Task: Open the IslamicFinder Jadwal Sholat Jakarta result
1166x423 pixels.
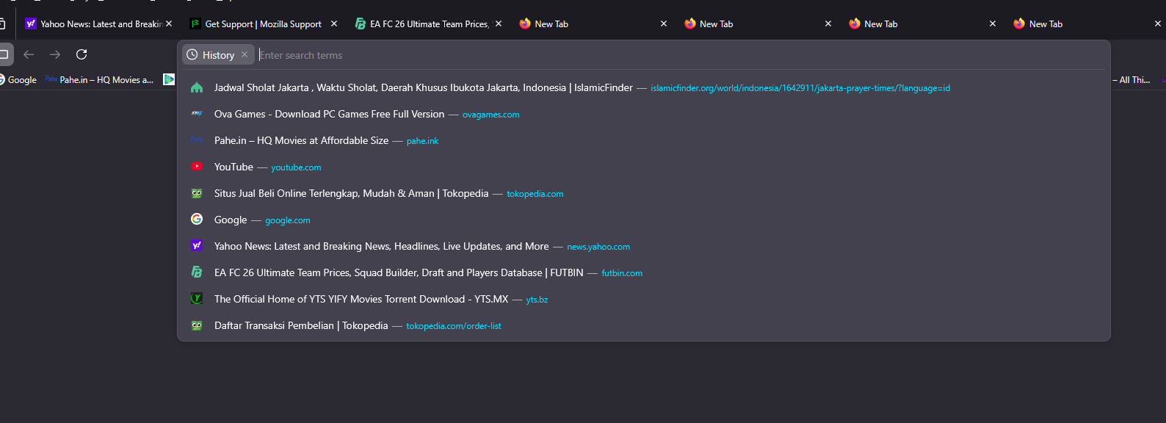Action: point(644,88)
